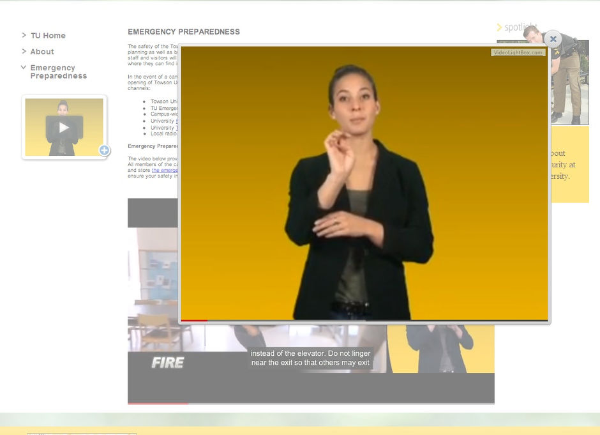Expand the chevron next to TU Home
The width and height of the screenshot is (600, 435).
click(x=24, y=35)
